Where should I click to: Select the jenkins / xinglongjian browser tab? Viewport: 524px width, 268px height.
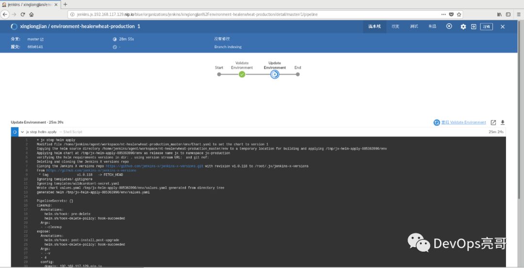[x=30, y=5]
